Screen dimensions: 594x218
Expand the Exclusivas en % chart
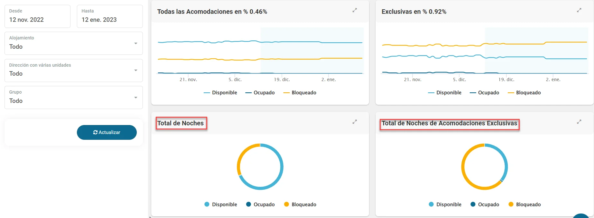pyautogui.click(x=579, y=10)
